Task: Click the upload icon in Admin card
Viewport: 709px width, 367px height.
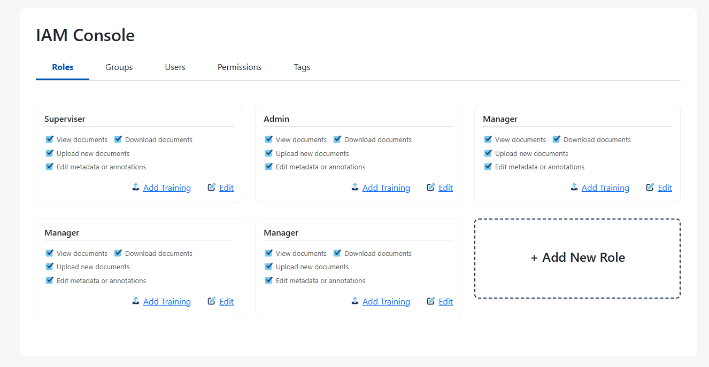Action: coord(355,188)
